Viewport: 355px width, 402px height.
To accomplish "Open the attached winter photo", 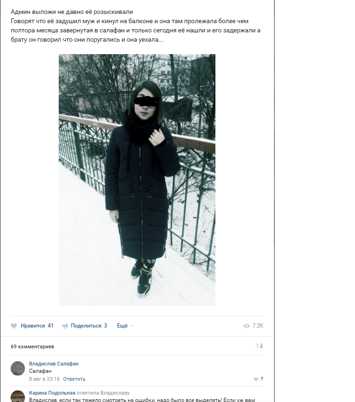I will [137, 180].
